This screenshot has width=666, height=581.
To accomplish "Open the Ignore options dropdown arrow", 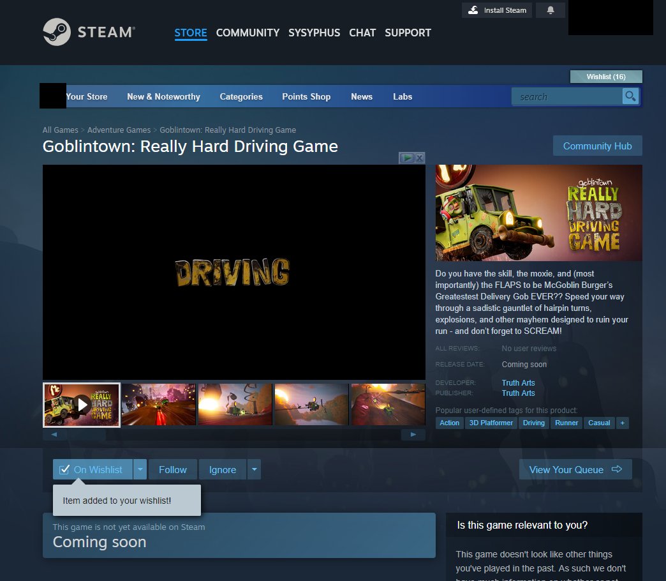I will coord(254,470).
